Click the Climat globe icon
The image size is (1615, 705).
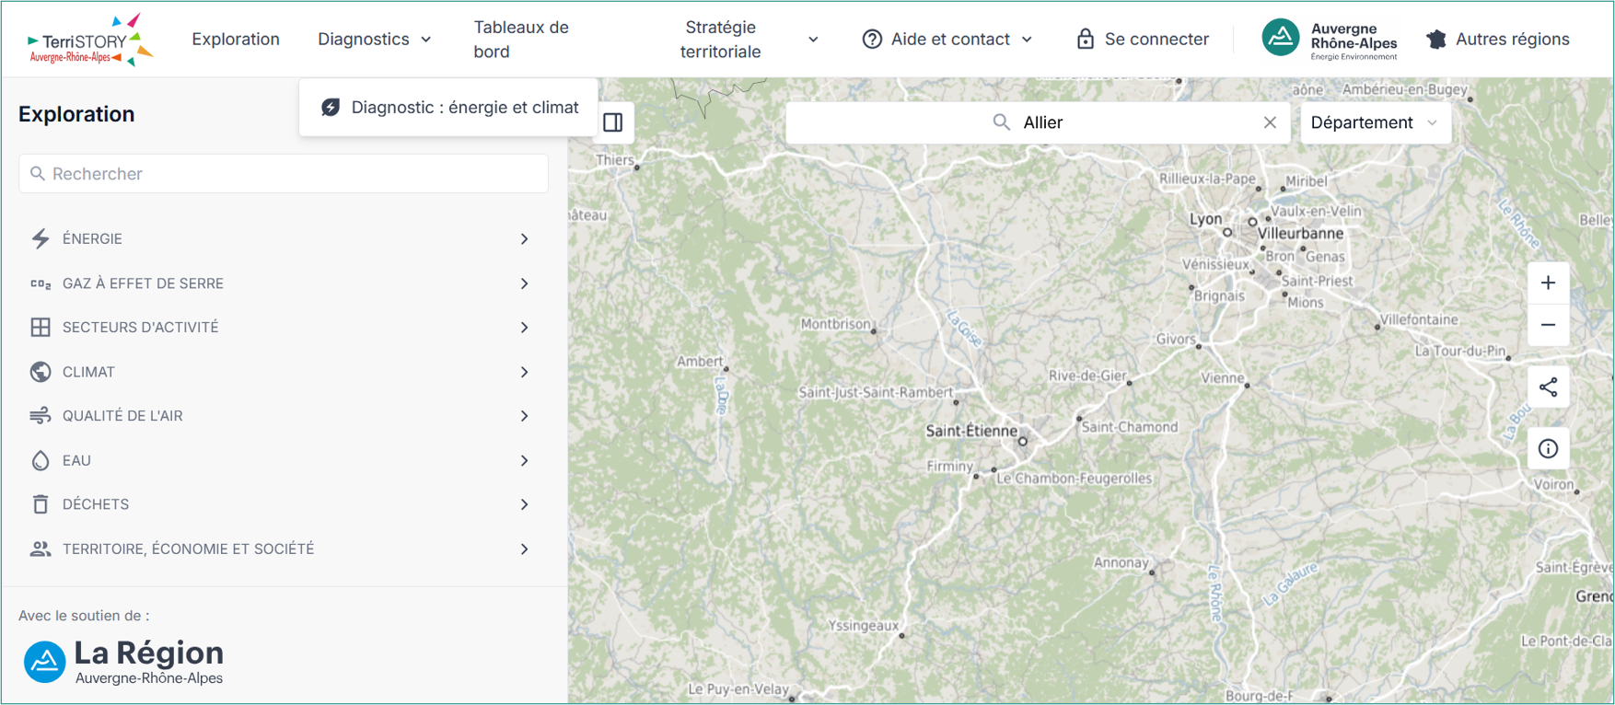tap(40, 372)
